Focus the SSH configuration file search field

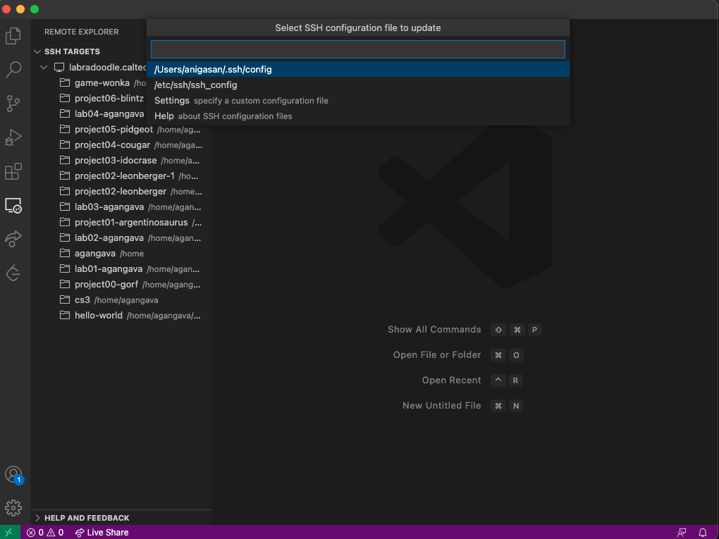pyautogui.click(x=357, y=49)
